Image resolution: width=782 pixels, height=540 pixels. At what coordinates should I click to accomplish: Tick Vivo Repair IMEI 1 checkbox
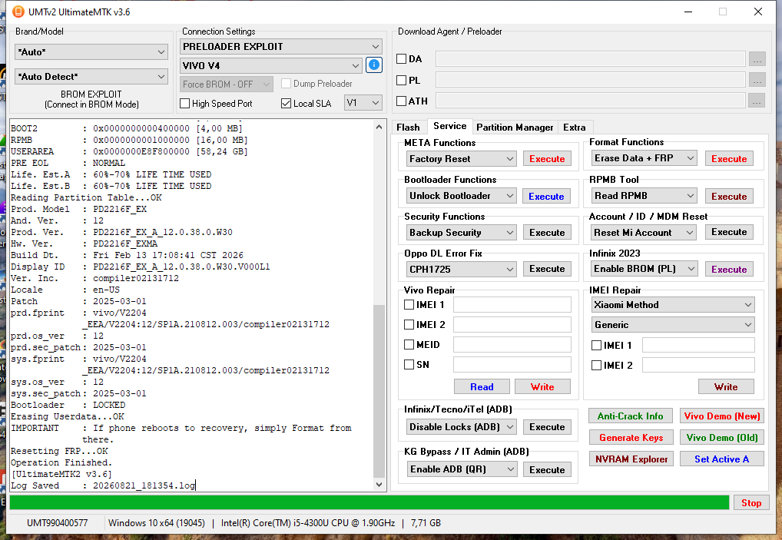pyautogui.click(x=409, y=304)
